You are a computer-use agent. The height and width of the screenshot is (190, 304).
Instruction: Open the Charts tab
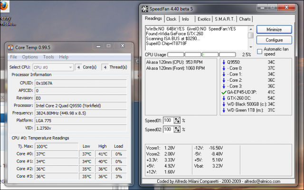(245, 19)
